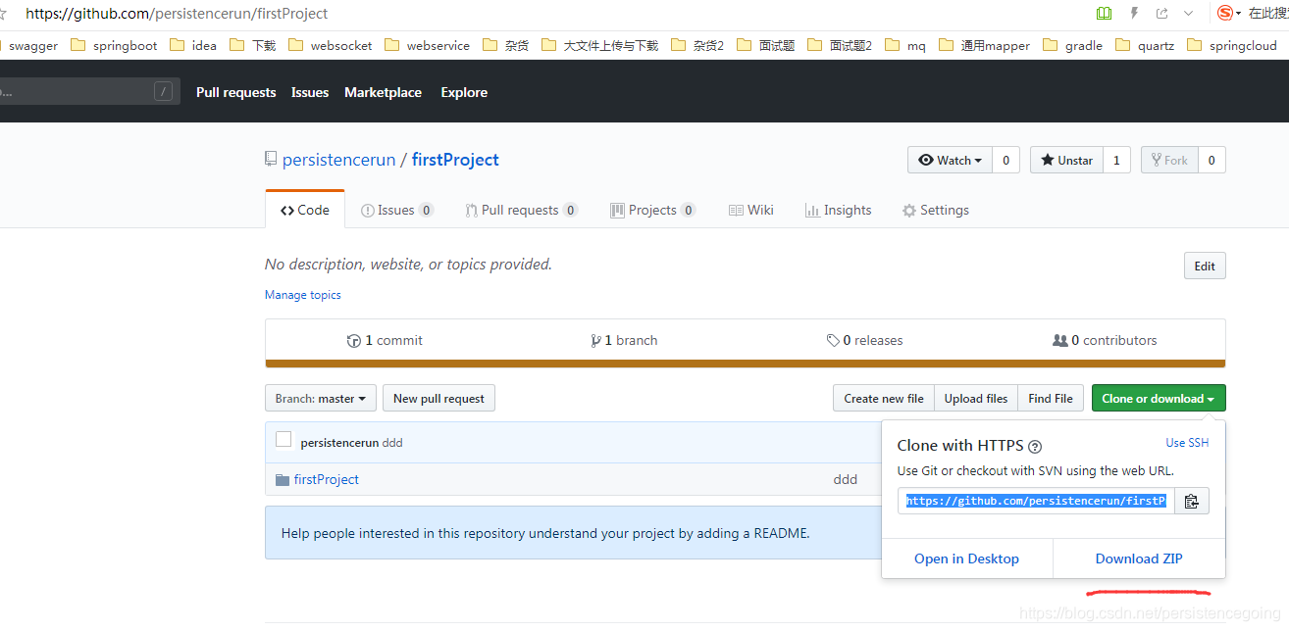Click Find File button
The width and height of the screenshot is (1289, 631).
[1051, 398]
